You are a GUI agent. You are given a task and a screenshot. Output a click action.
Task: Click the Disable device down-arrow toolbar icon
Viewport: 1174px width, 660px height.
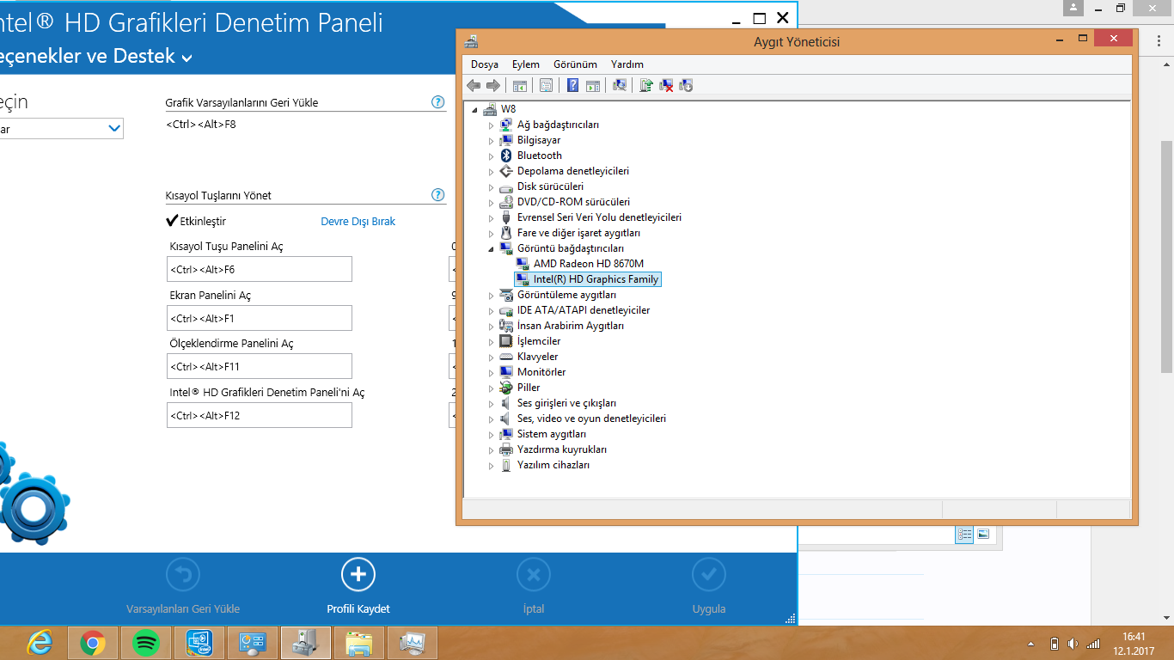tap(686, 85)
